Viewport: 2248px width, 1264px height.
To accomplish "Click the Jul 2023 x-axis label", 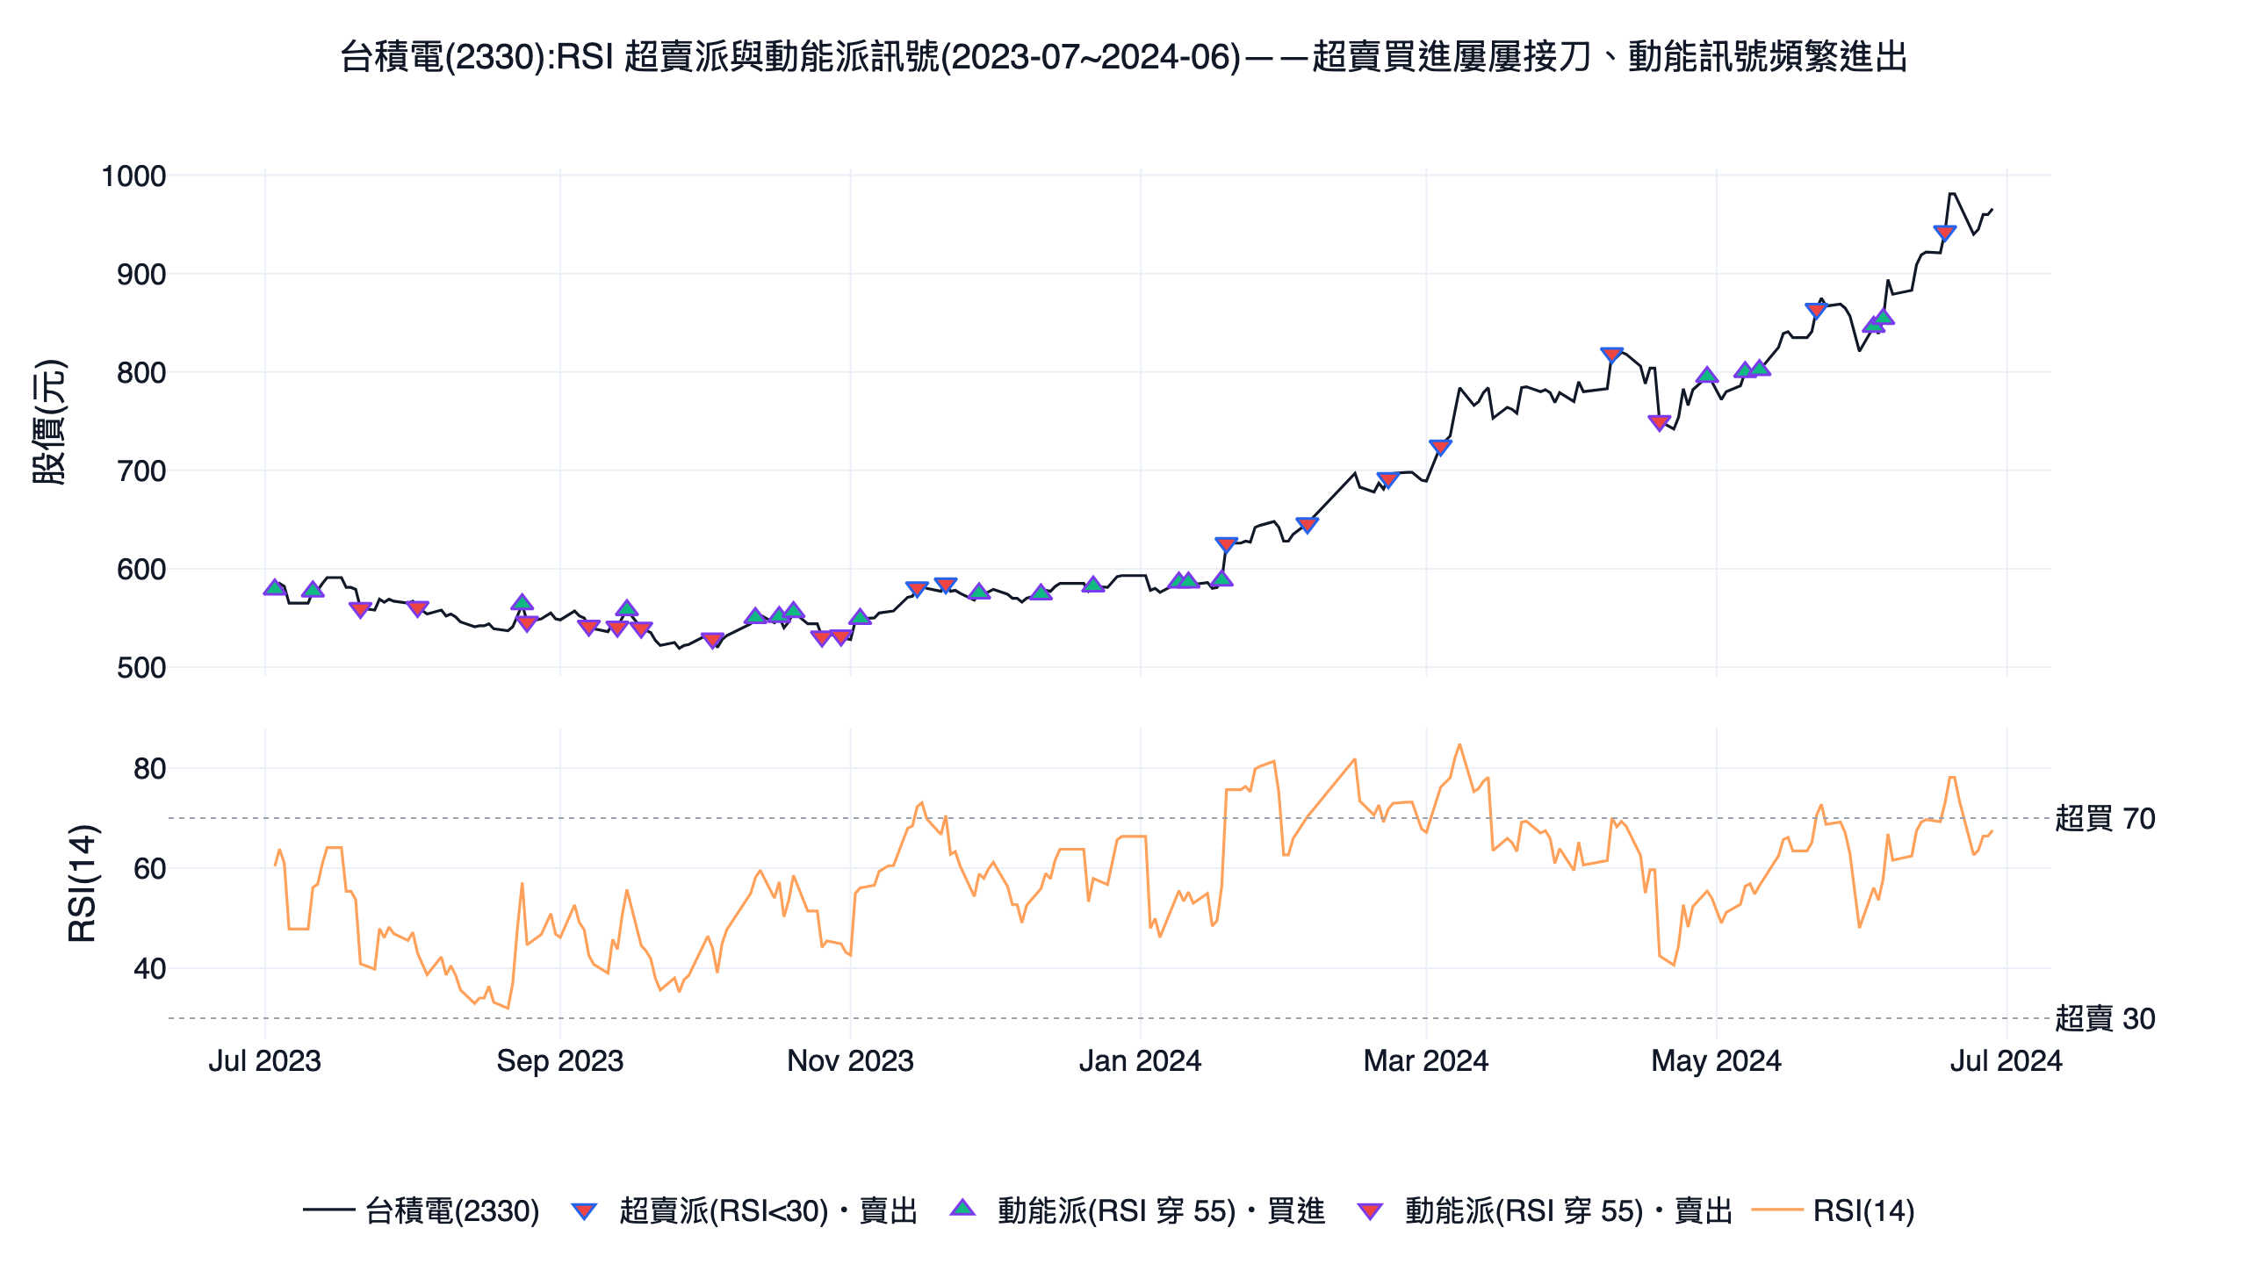I will click(x=264, y=1060).
